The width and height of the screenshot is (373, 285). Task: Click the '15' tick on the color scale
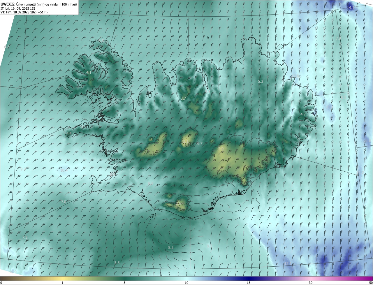tap(249, 283)
